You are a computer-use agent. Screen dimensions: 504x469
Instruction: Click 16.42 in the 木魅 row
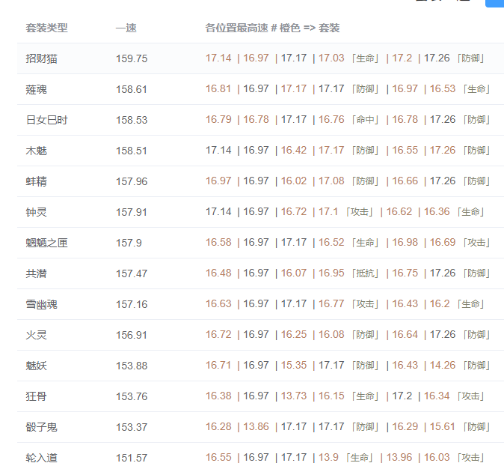[294, 150]
